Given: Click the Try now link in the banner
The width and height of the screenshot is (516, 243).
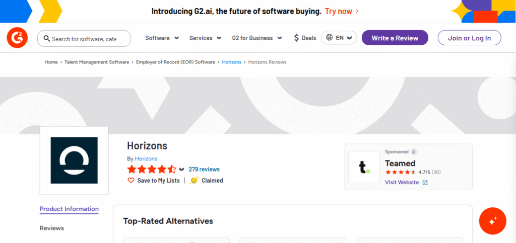Looking at the screenshot, I should [x=342, y=11].
